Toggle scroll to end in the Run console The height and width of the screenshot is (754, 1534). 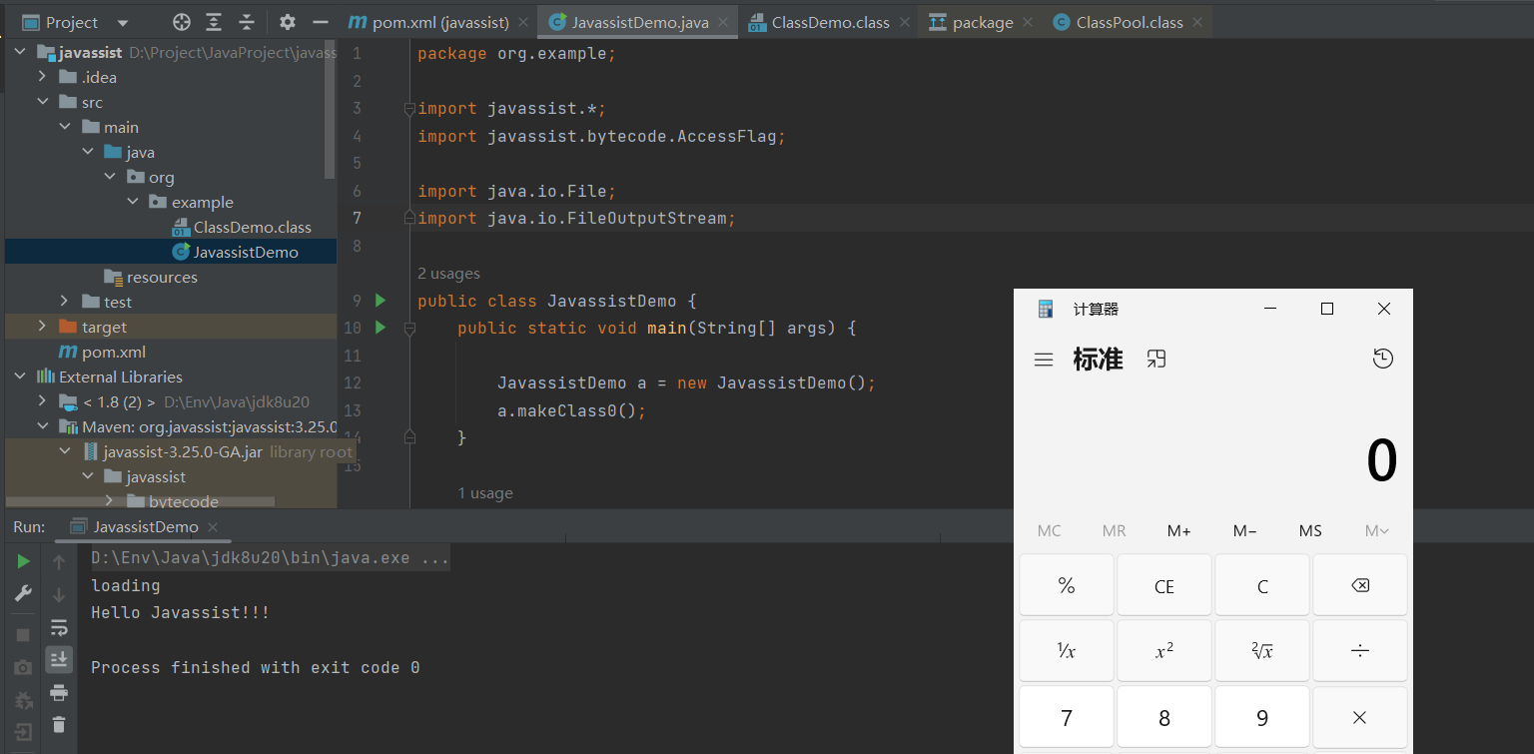coord(59,659)
